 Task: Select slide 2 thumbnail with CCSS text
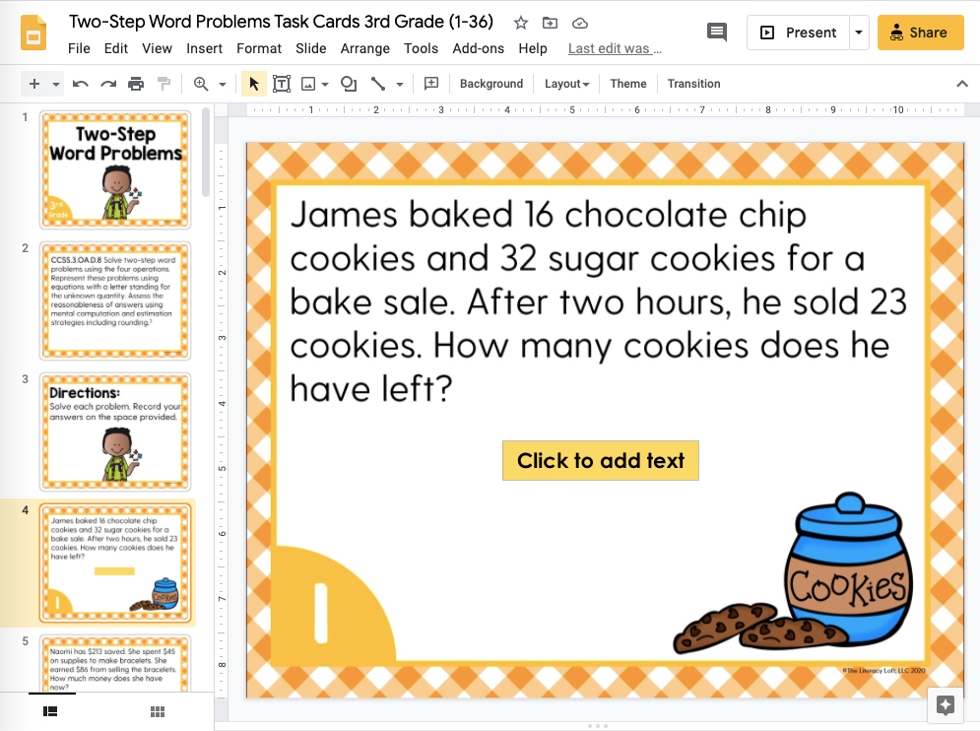(x=115, y=300)
